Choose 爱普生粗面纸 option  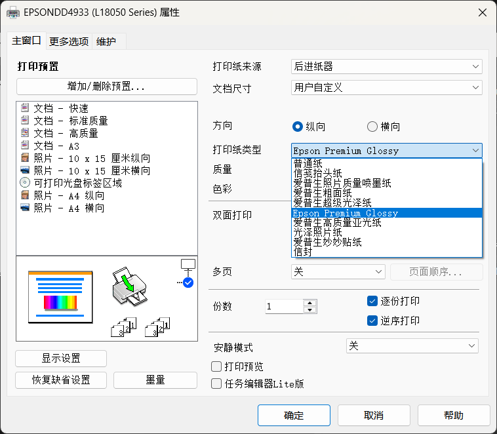pos(387,193)
